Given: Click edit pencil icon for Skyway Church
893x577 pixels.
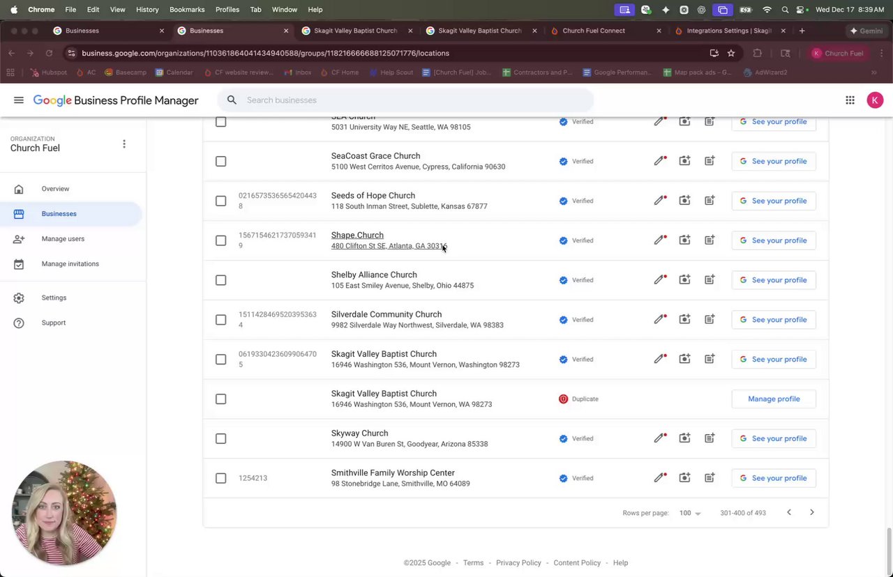Looking at the screenshot, I should point(659,438).
